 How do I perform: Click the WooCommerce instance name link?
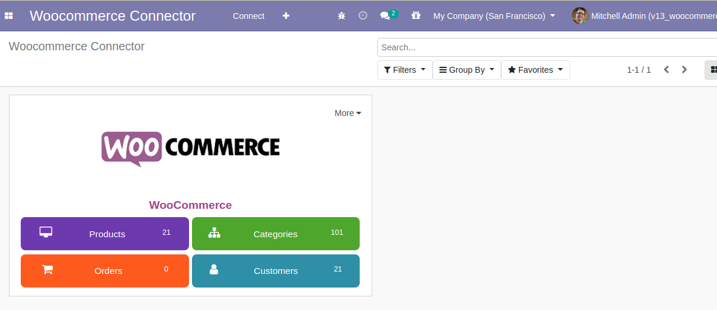[x=190, y=205]
